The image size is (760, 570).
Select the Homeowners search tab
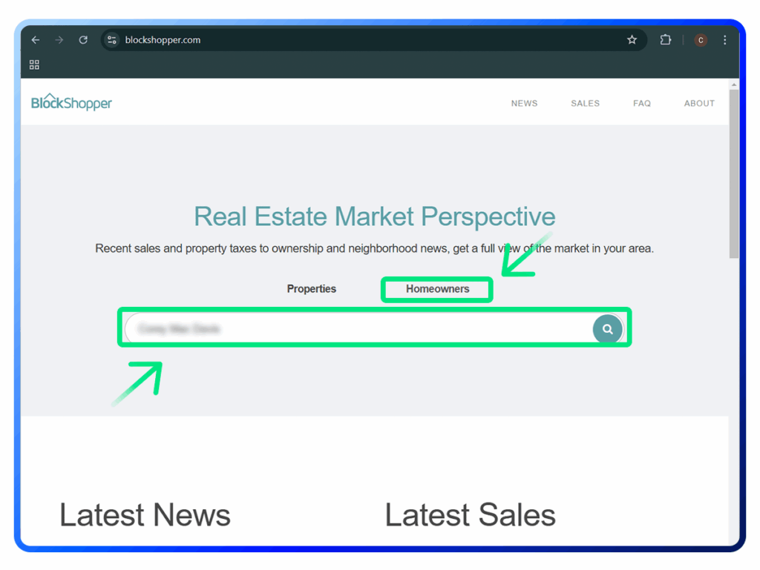(x=437, y=289)
